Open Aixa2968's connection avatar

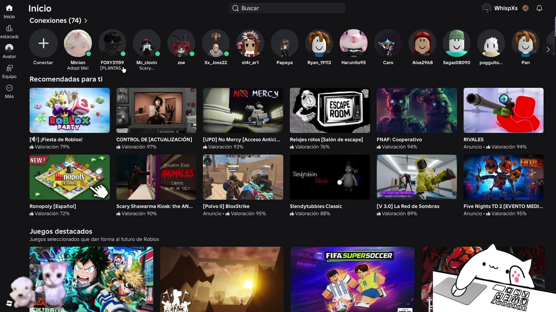(x=423, y=43)
